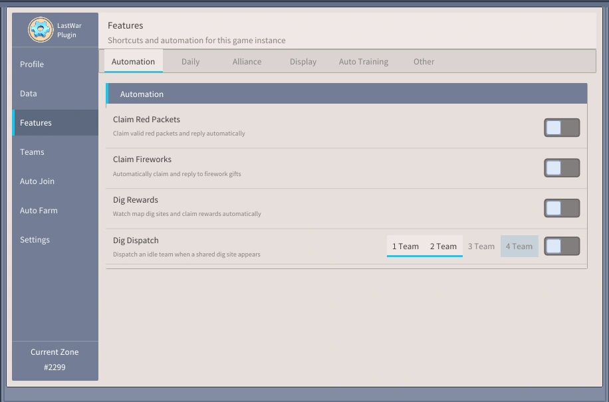
Task: Switch to the Display tab
Action: (303, 61)
